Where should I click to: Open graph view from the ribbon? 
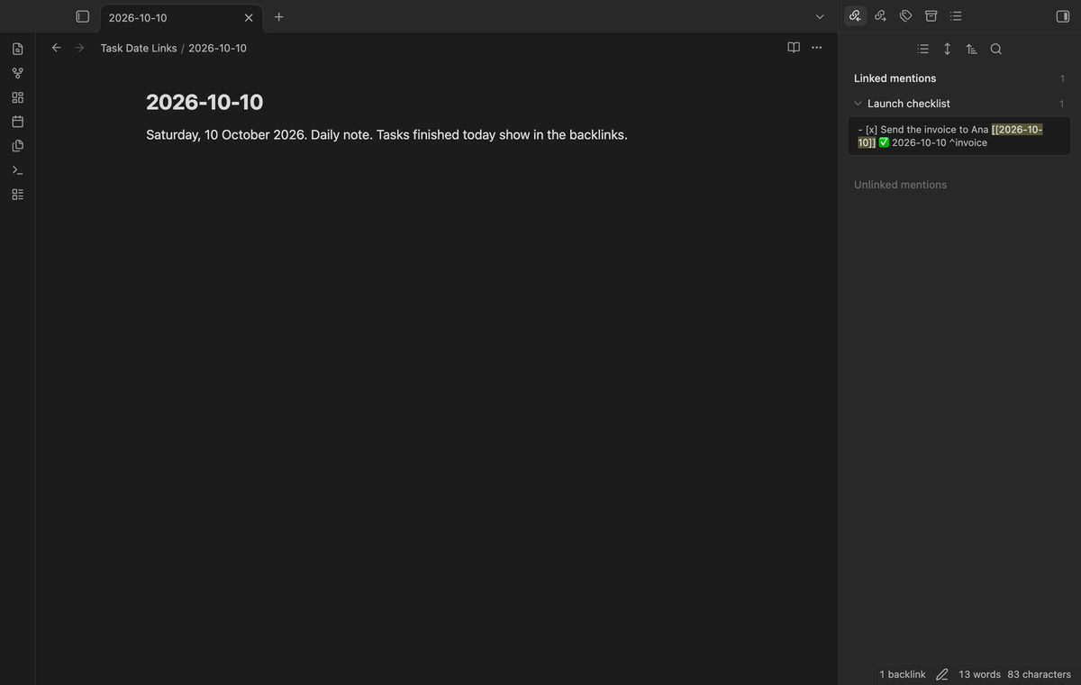click(x=18, y=73)
